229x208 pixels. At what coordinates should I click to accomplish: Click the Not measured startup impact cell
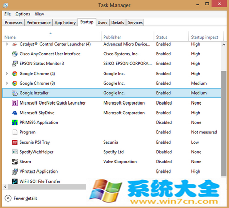204,132
